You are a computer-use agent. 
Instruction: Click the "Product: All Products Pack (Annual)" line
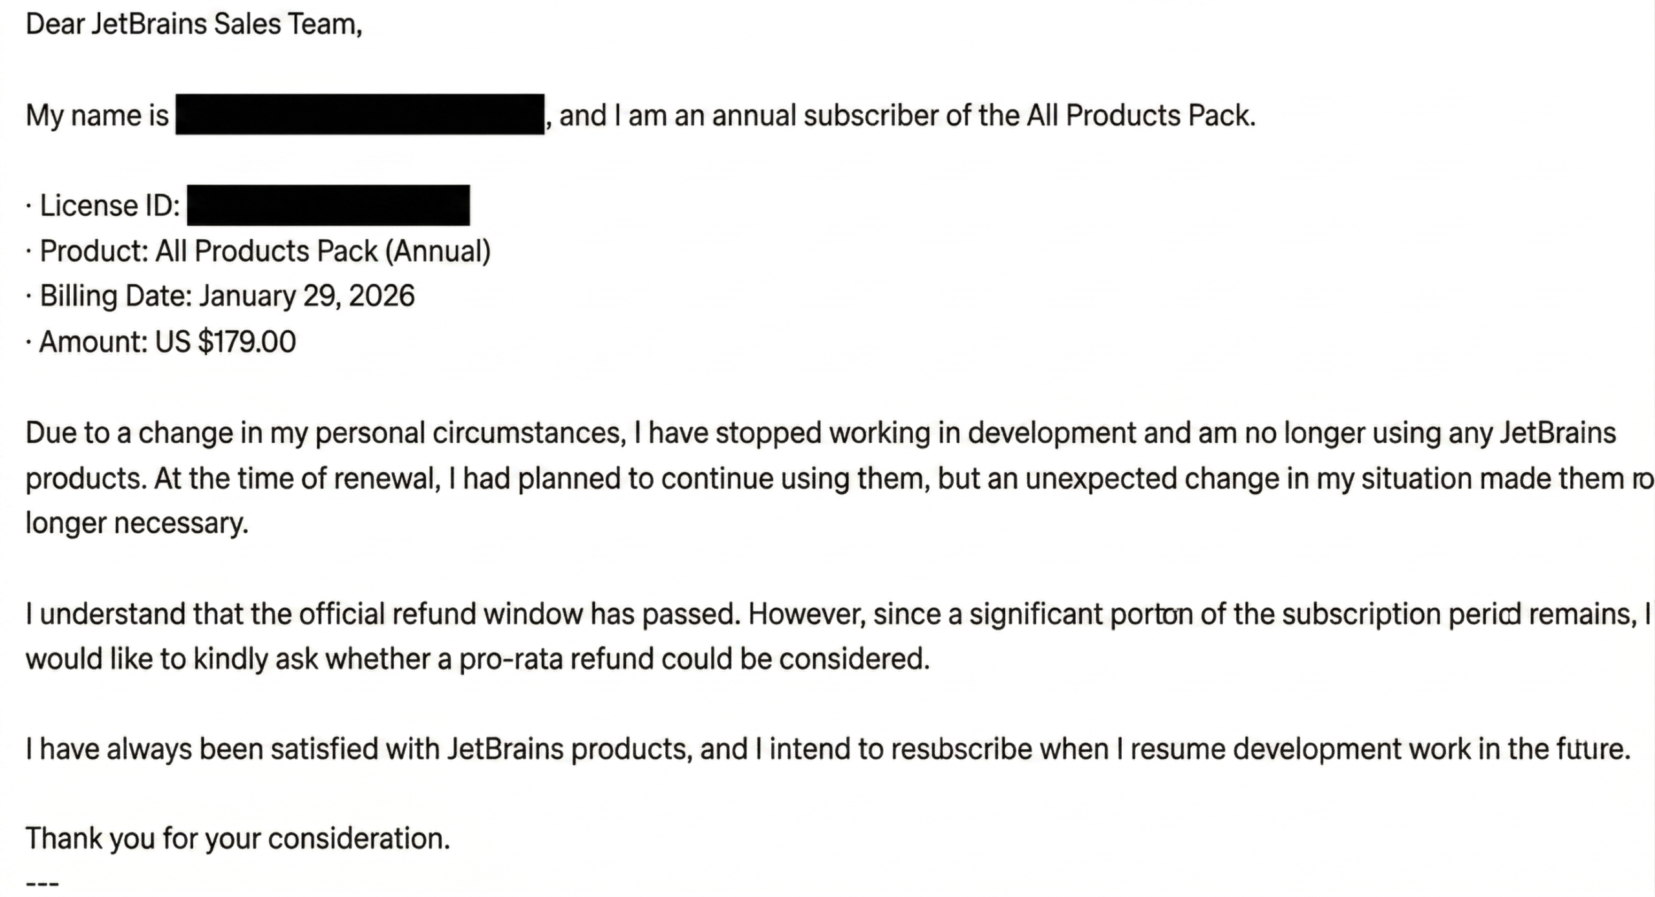(265, 251)
